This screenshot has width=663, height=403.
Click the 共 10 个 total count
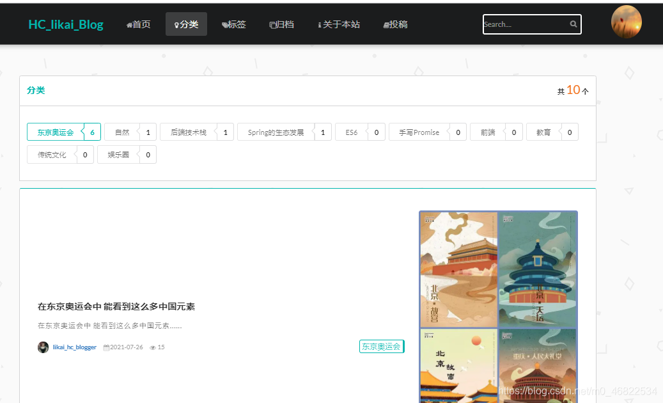tap(572, 90)
